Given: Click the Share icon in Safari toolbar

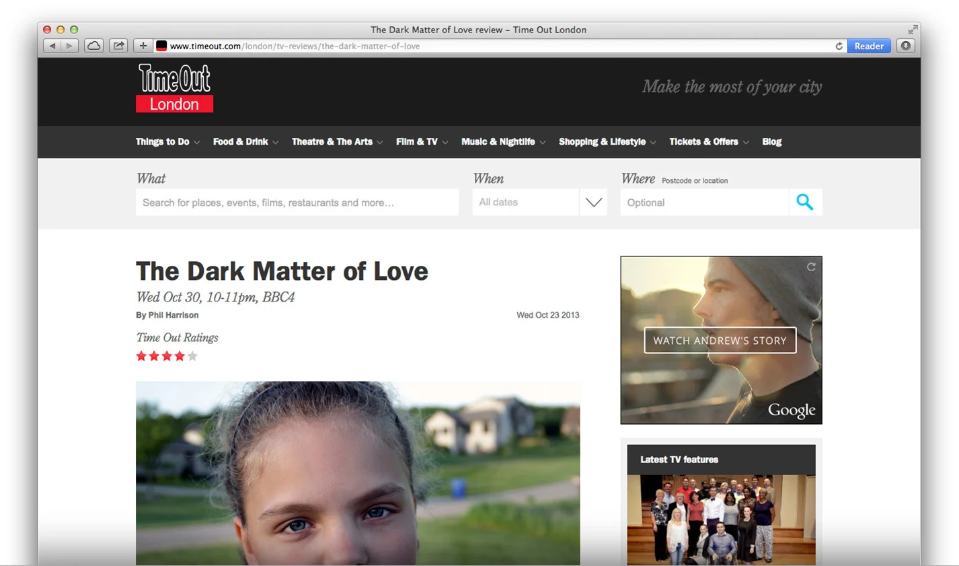Looking at the screenshot, I should pos(118,46).
